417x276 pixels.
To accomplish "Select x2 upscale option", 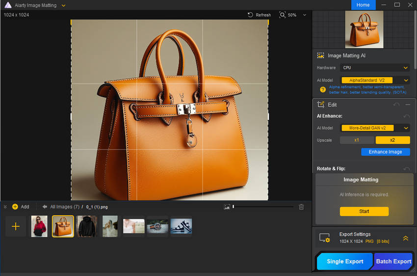I will click(x=393, y=140).
